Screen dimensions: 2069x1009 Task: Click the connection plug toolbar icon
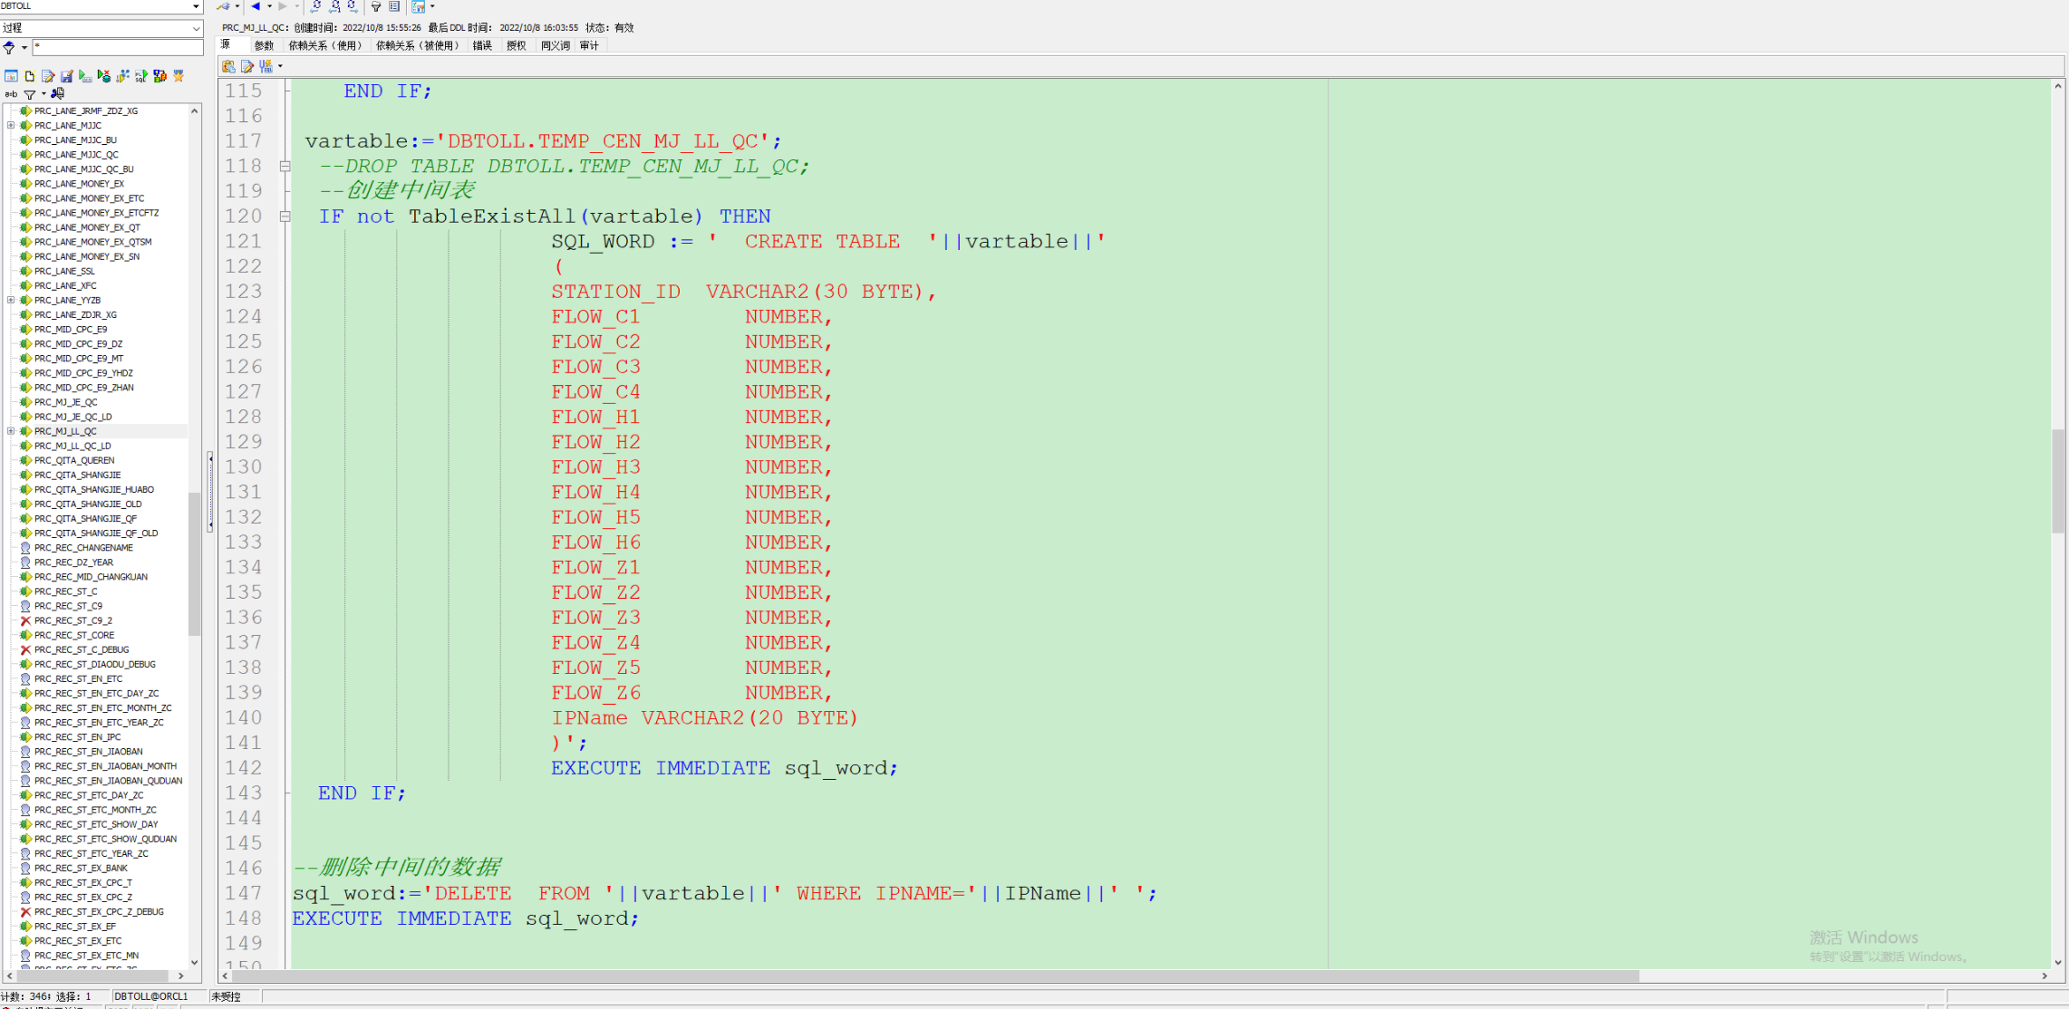[x=223, y=6]
